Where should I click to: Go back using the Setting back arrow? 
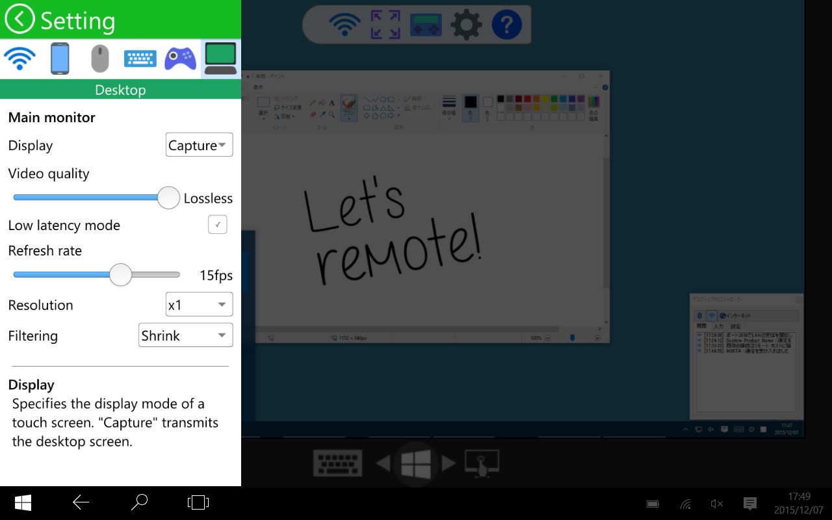(20, 19)
